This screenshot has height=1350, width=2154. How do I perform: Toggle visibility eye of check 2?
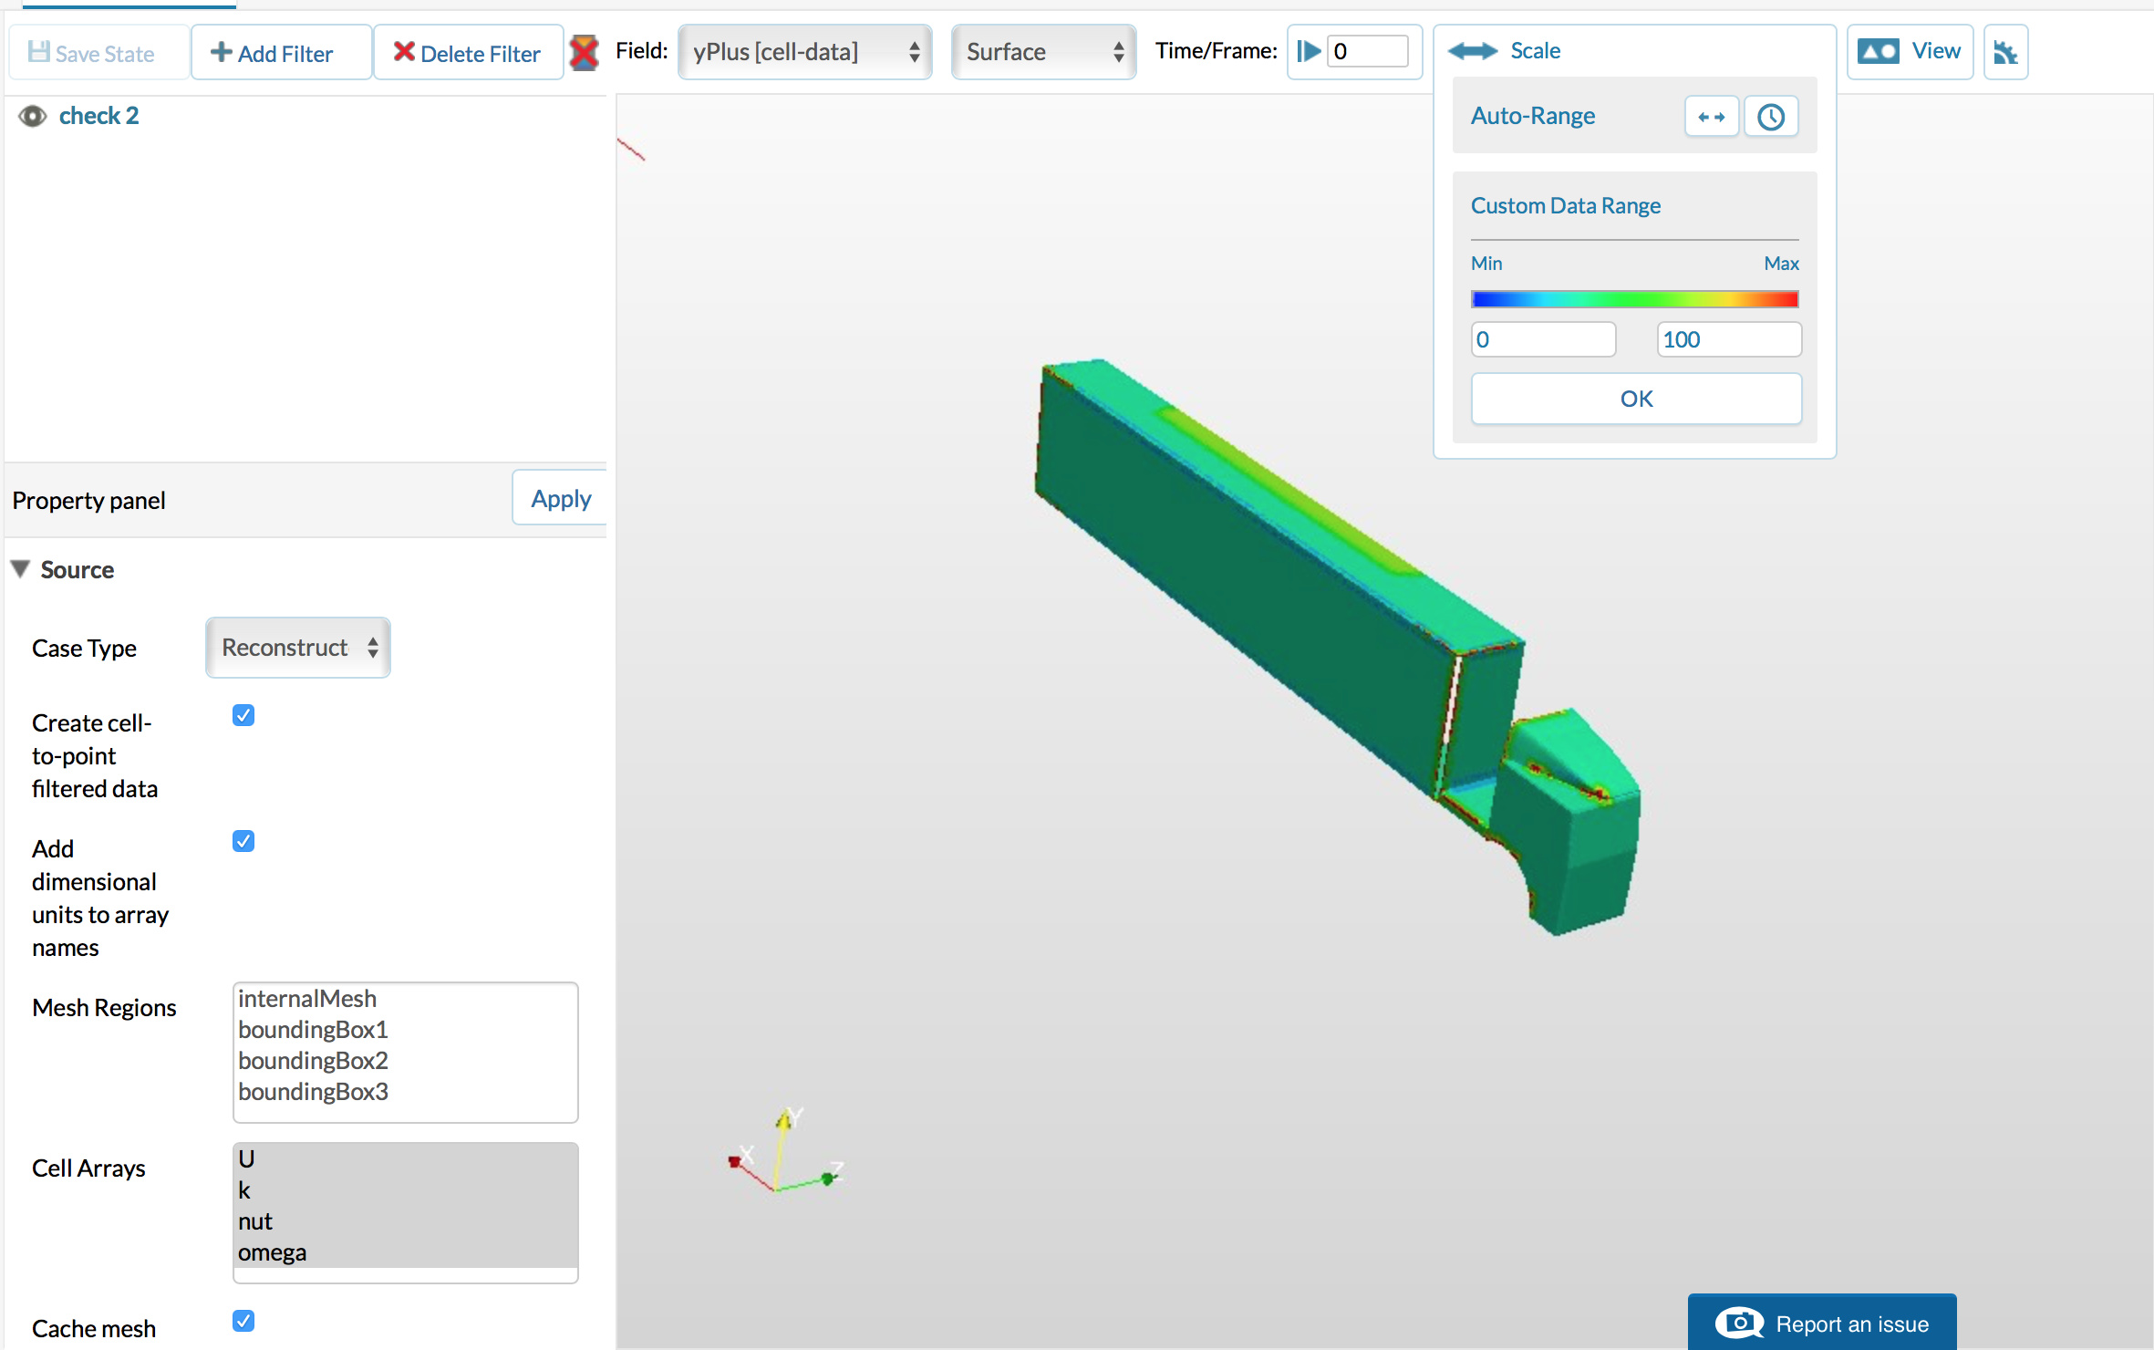(x=33, y=117)
